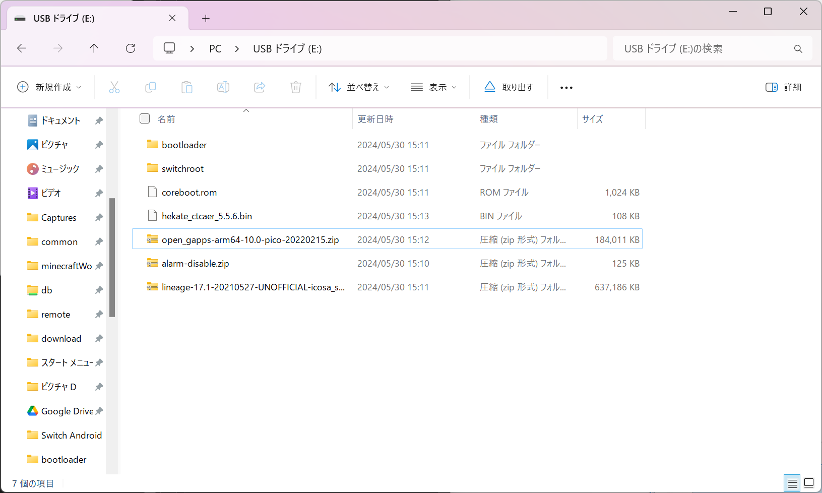Click the Cut scissors icon

(114, 87)
